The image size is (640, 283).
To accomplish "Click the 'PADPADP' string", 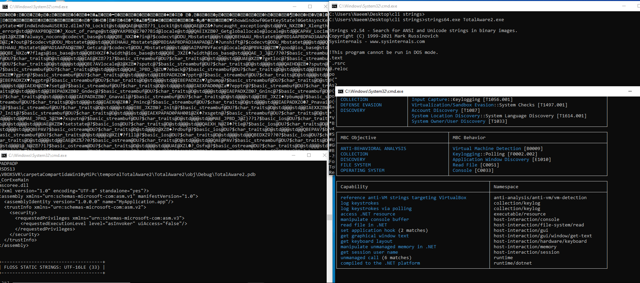I will tap(9, 164).
